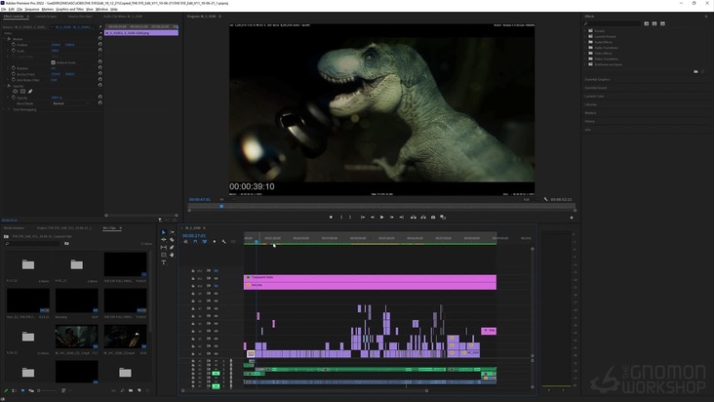Open Program monitor settings wrench
714x402 pixels.
tap(545, 199)
